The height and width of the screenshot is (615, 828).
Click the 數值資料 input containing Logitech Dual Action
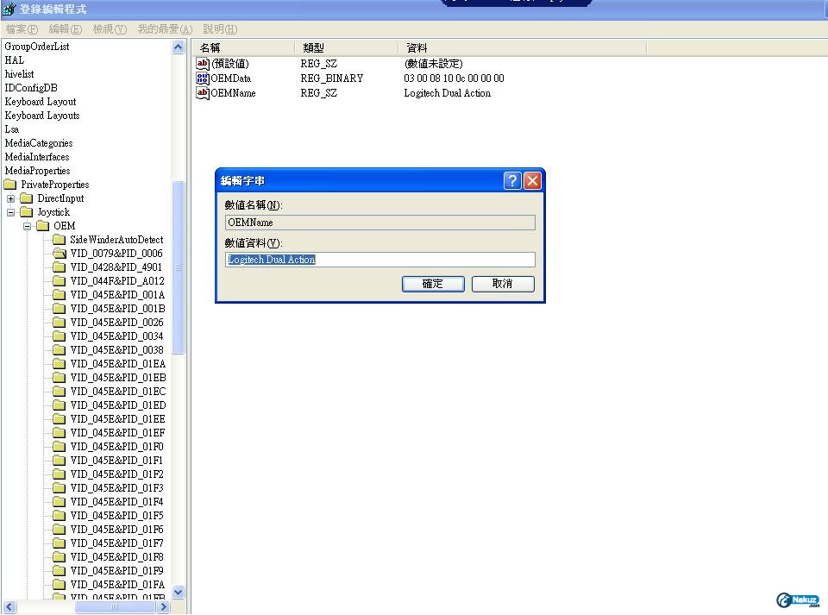coord(380,260)
